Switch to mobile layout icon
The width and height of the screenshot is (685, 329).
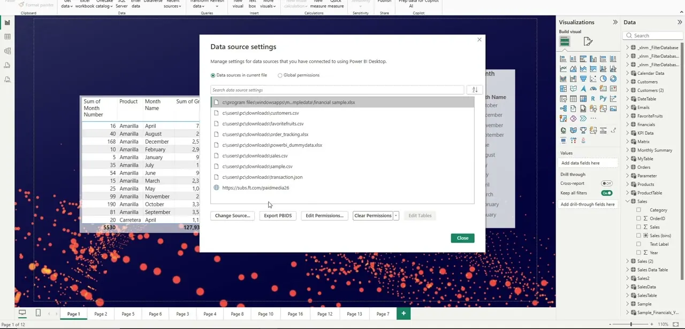tap(38, 313)
